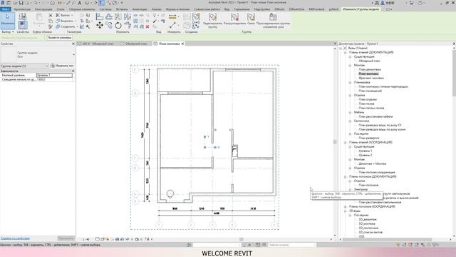Close the Properties palette with X
Image resolution: width=456 pixels, height=257 pixels.
pyautogui.click(x=73, y=44)
